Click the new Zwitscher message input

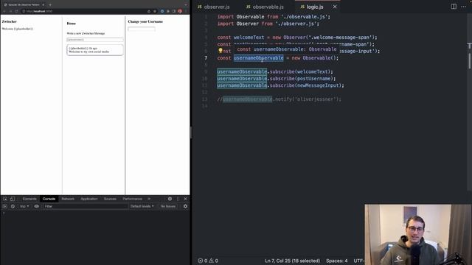pyautogui.click(x=95, y=39)
